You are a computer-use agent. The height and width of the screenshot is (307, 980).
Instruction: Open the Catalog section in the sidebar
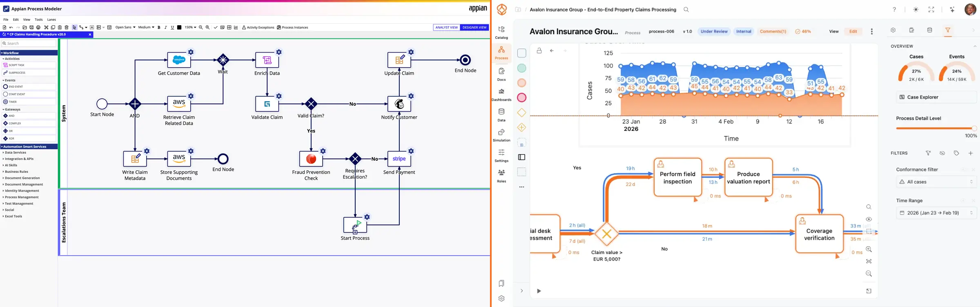coord(501,33)
